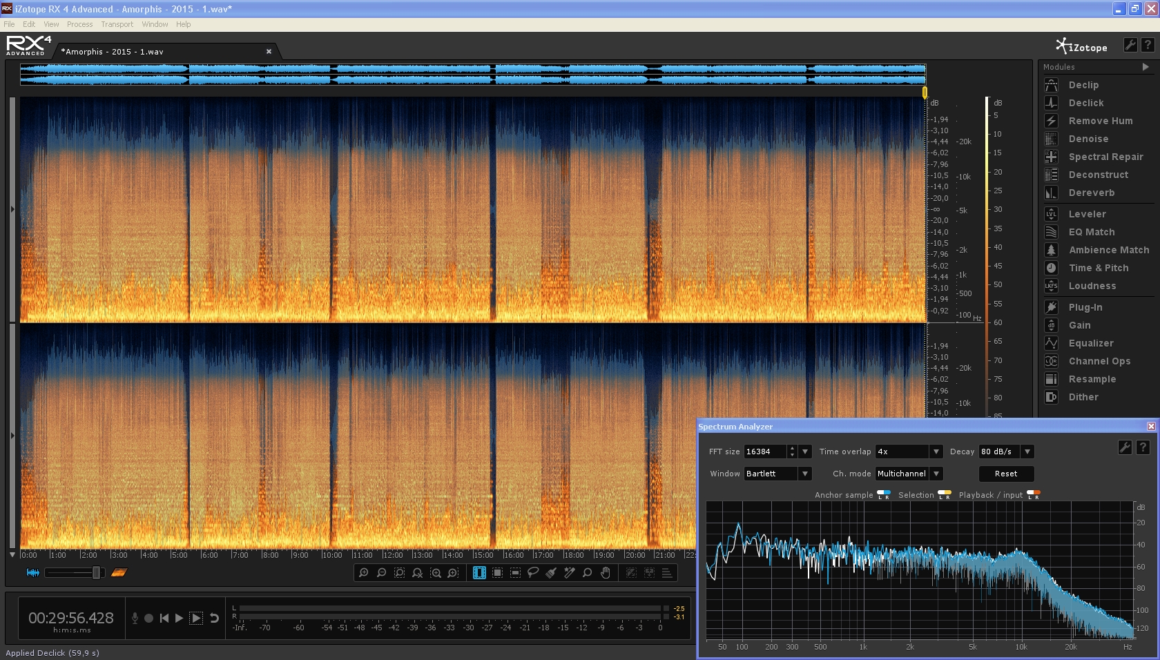Click the zoom-in plus magnifier in toolbar
Viewport: 1160px width, 660px height.
[363, 572]
